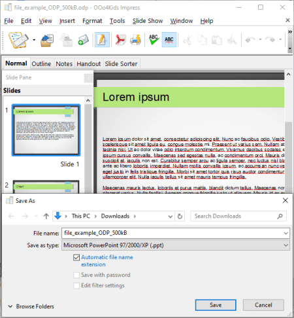The height and width of the screenshot is (318, 294).
Task: Click the Copy toolbar icon
Action: click(x=202, y=40)
